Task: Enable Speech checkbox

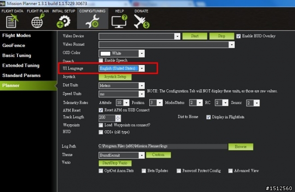Action: 101,60
